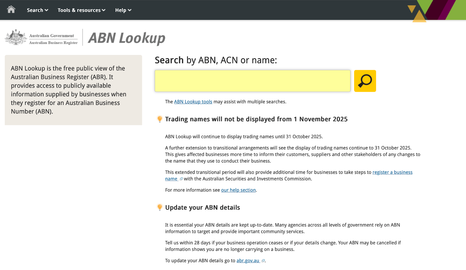
Task: Click lightbulb icon beside Trading names notice
Action: (x=160, y=119)
